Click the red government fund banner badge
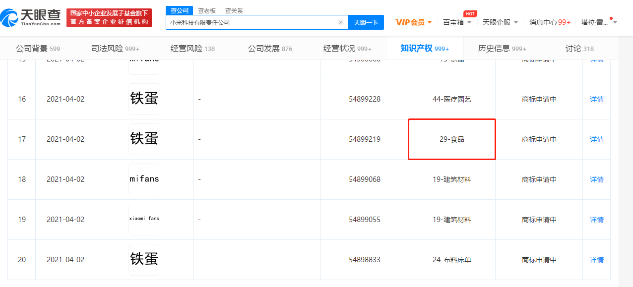Image resolution: width=633 pixels, height=287 pixels. click(109, 18)
